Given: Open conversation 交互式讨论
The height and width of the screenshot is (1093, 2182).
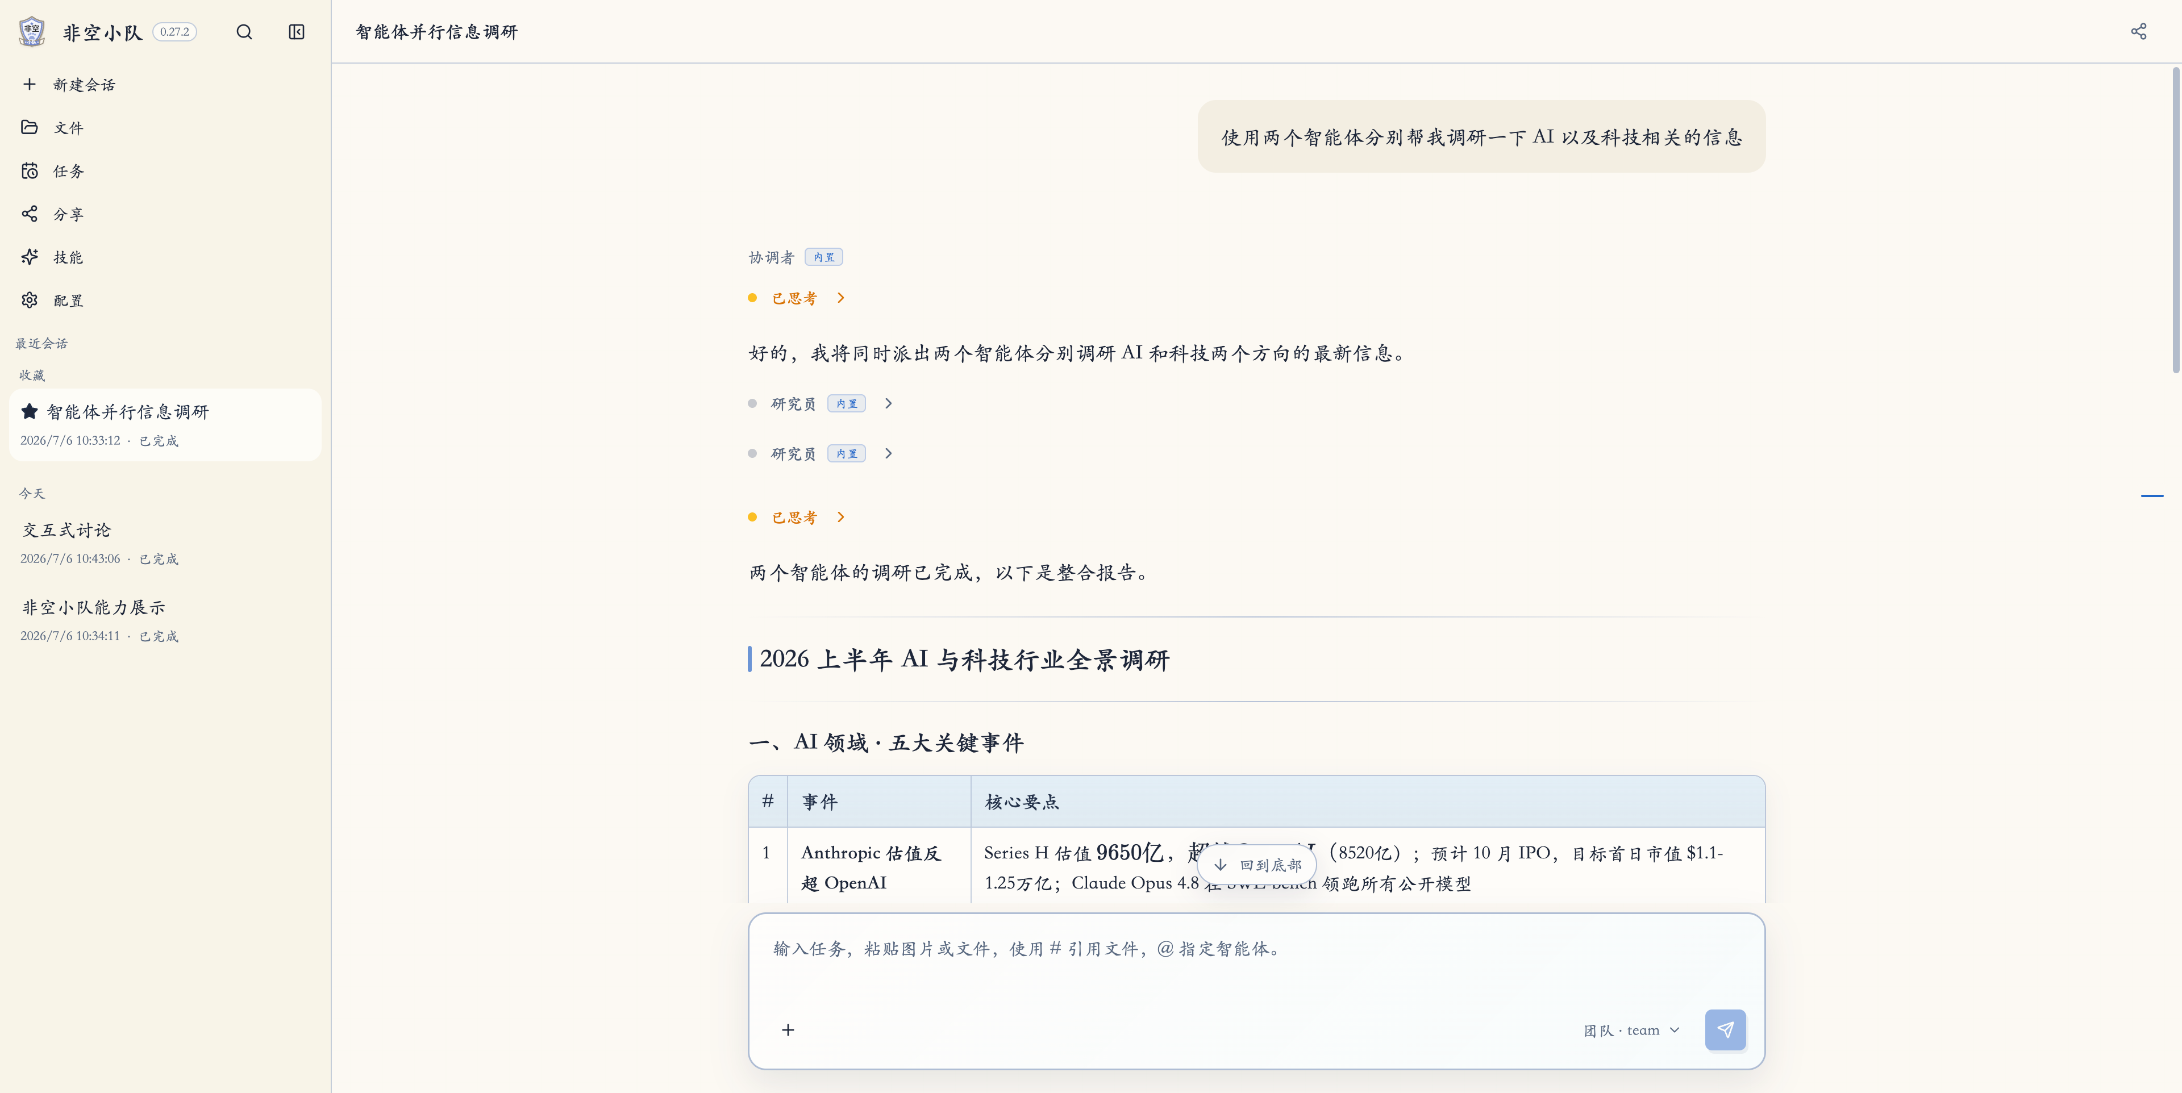Looking at the screenshot, I should [x=165, y=543].
